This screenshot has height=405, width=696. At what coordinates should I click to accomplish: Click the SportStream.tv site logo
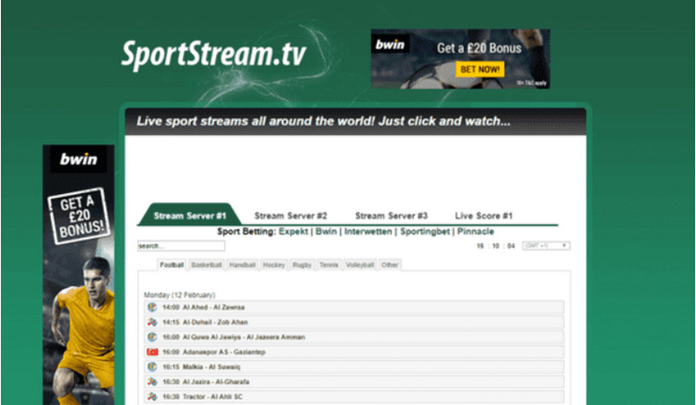point(213,55)
